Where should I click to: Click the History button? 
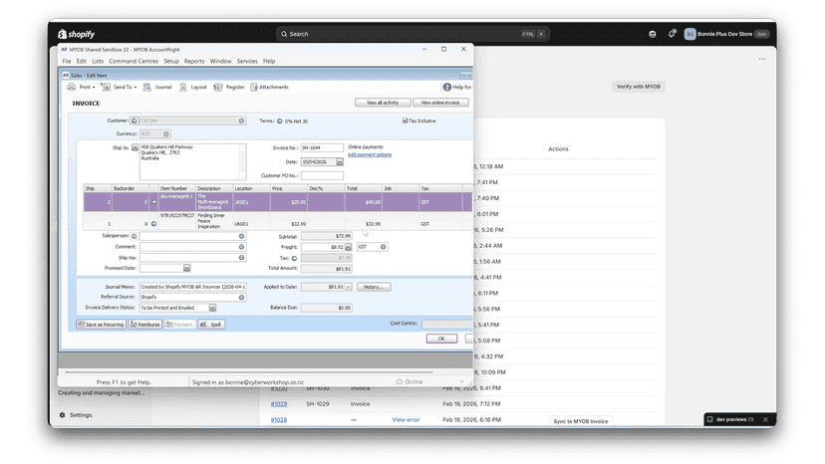pyautogui.click(x=374, y=287)
